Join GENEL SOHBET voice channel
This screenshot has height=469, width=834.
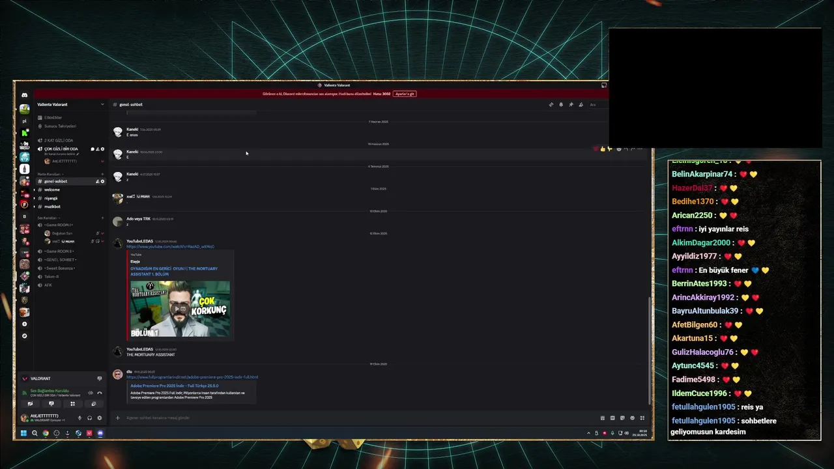[x=70, y=259]
